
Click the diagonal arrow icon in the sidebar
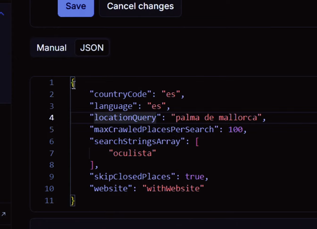coord(3,214)
